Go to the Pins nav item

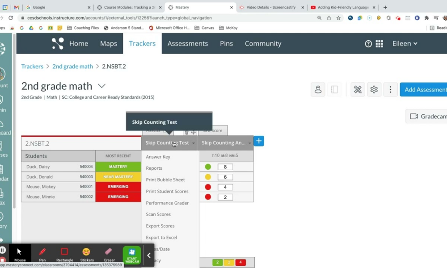(x=226, y=44)
